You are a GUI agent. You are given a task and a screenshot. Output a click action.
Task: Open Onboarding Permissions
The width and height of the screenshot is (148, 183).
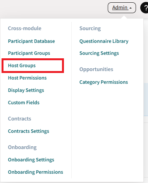pos(36,172)
